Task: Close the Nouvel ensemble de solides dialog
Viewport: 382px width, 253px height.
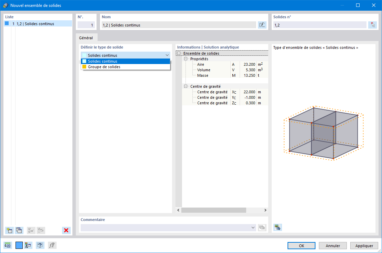Action: (373, 5)
